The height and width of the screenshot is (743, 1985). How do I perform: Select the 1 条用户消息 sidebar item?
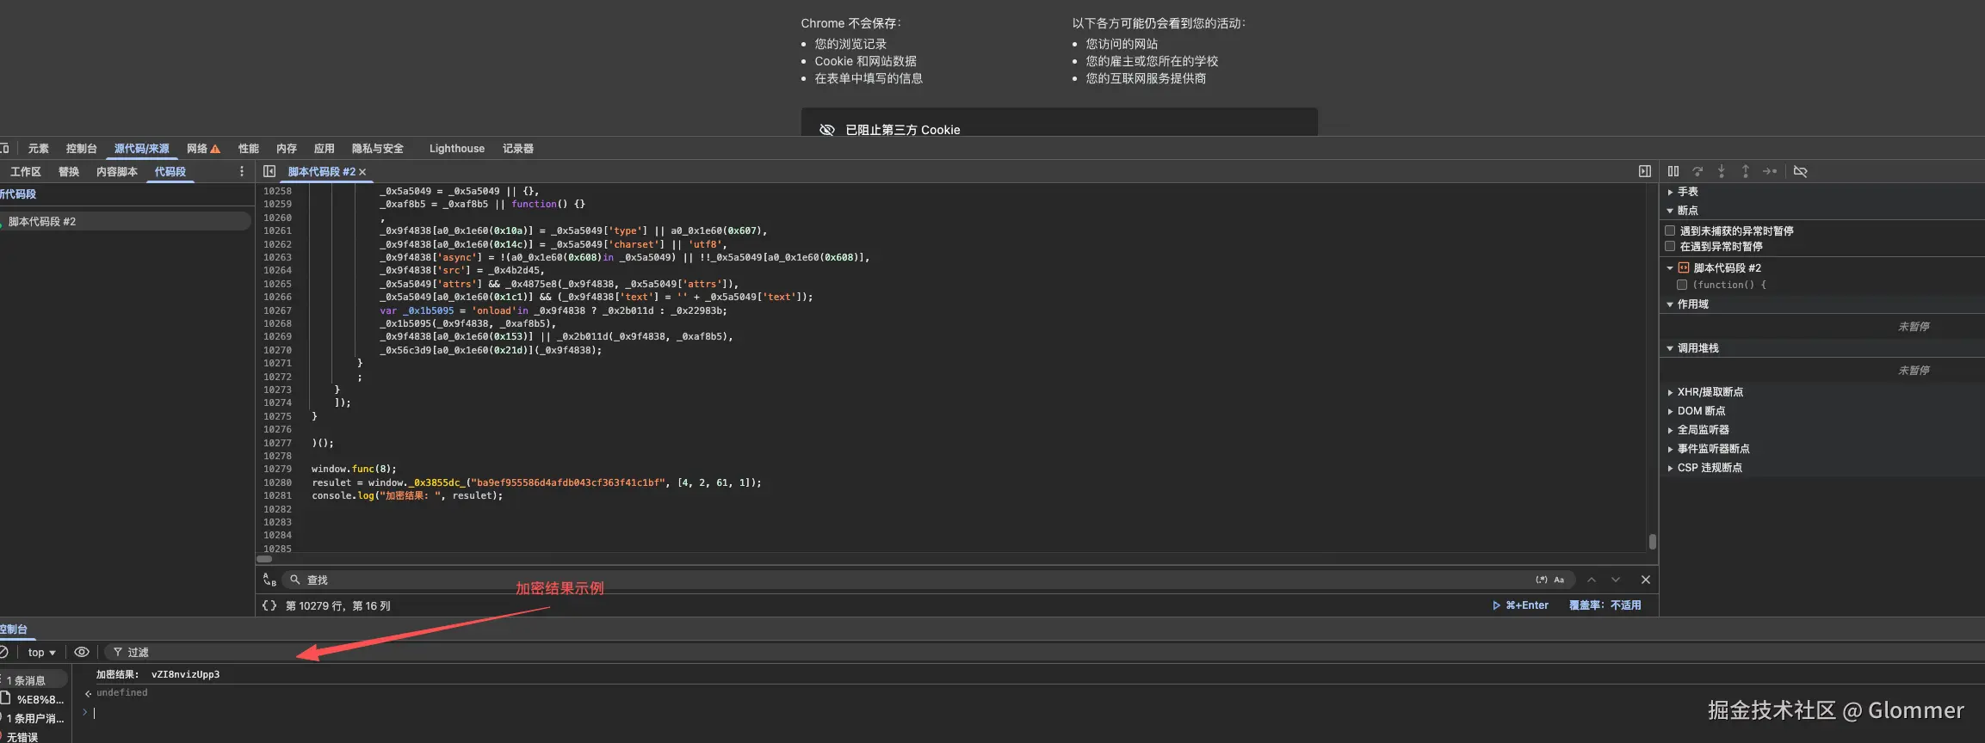[34, 718]
